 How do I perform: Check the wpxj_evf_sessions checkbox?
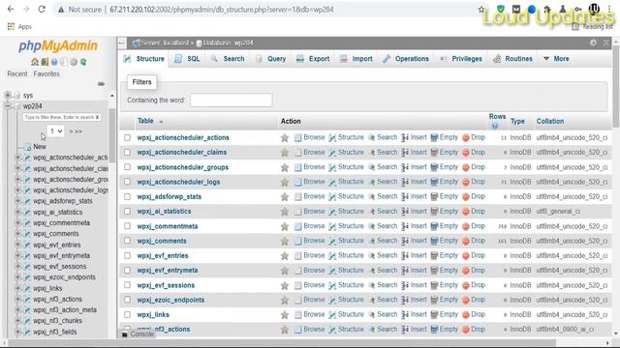pos(127,285)
